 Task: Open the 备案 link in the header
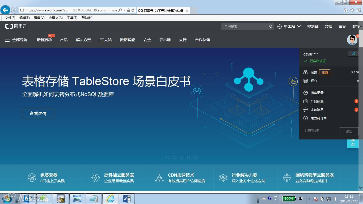click(x=342, y=26)
